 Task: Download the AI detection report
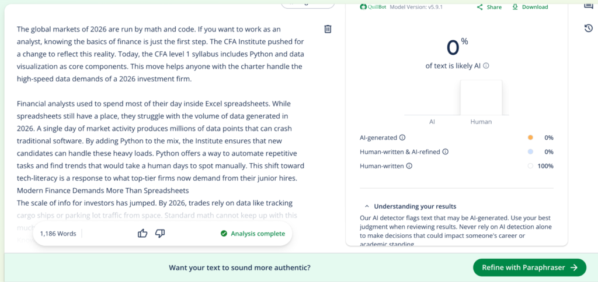click(530, 7)
